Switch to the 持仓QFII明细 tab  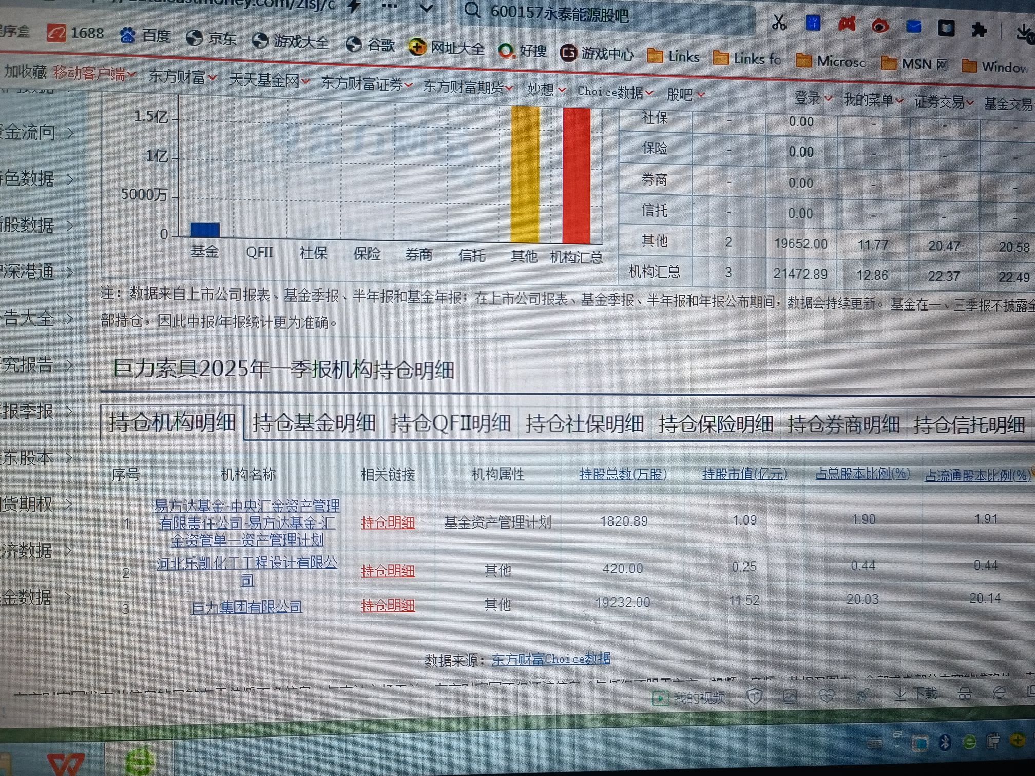tap(450, 423)
